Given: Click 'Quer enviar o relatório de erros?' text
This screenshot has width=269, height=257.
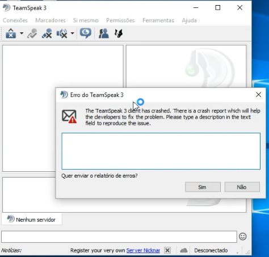Looking at the screenshot, I should tap(99, 176).
